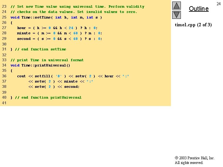Screen dimensions: 223x167
Task: Click the '<< setw( 2 ) << second;' line
Action: click(54, 87)
